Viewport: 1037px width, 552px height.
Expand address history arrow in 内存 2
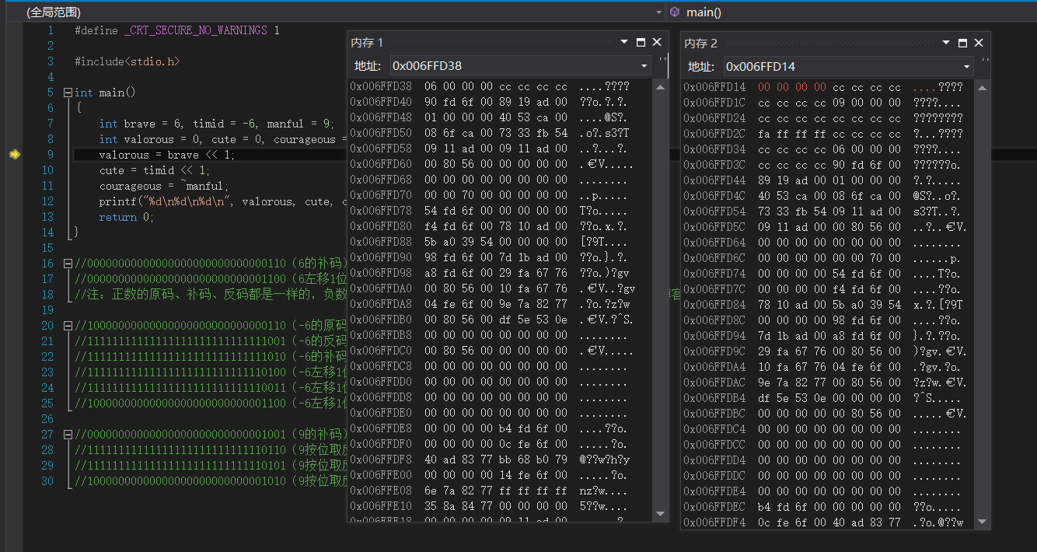click(966, 66)
